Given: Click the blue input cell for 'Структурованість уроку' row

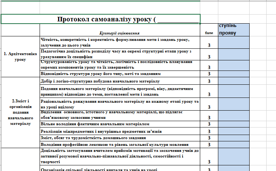Looking at the screenshot, I should pyautogui.click(x=234, y=65).
